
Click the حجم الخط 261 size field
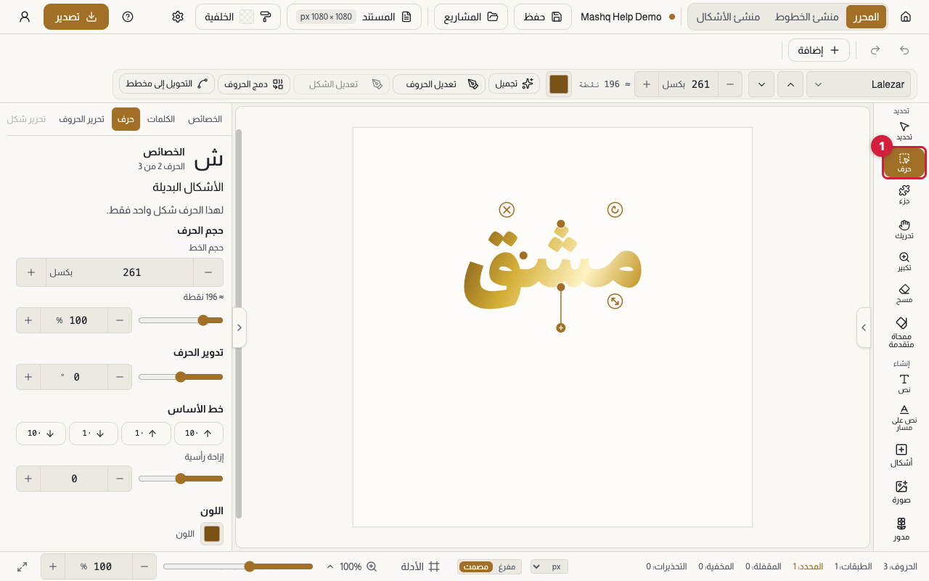click(132, 272)
